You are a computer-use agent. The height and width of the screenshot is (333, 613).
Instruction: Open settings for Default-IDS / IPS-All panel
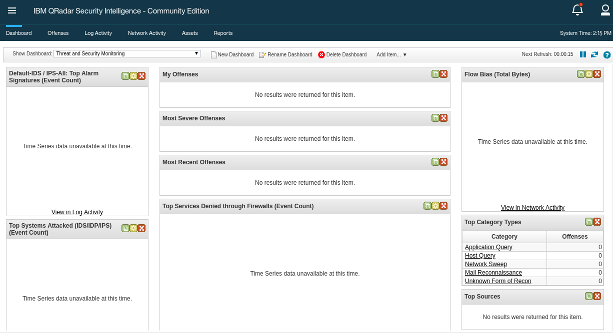click(x=133, y=76)
